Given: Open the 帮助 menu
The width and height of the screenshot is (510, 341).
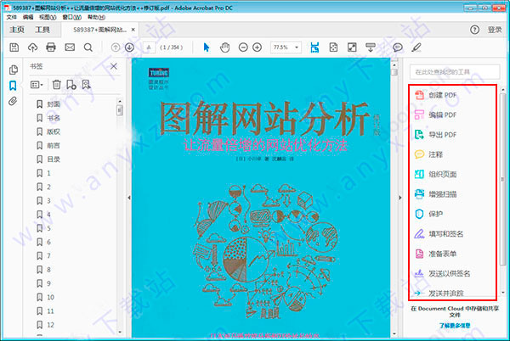Looking at the screenshot, I should (x=96, y=17).
